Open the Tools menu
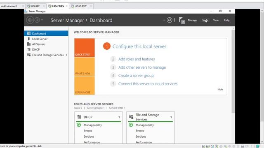This screenshot has height=148, width=264. (205, 20)
